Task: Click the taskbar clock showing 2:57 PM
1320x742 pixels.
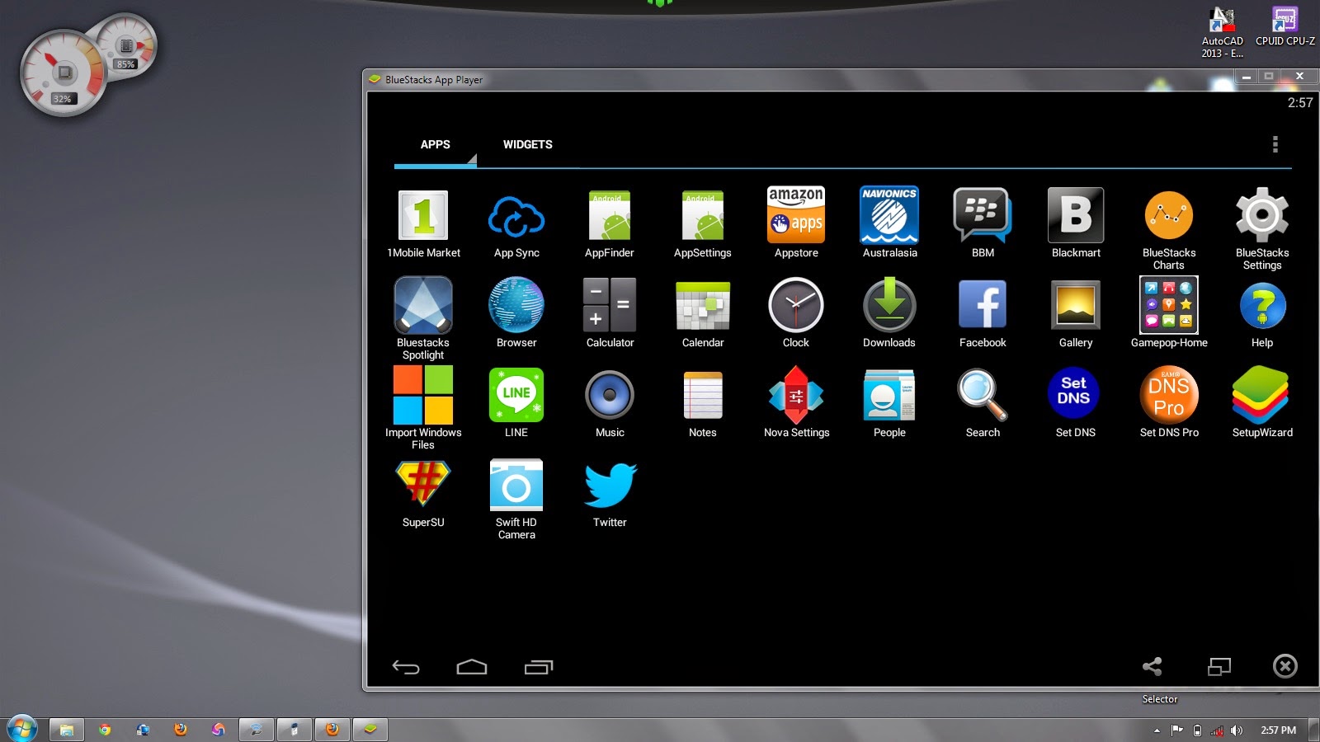Action: pyautogui.click(x=1278, y=730)
